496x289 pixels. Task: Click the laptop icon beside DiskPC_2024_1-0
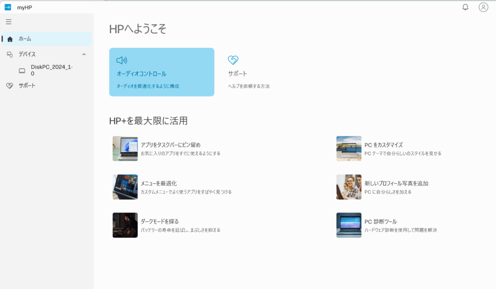22,71
